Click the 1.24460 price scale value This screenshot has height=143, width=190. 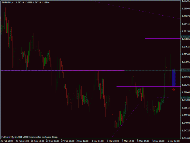[186, 138]
